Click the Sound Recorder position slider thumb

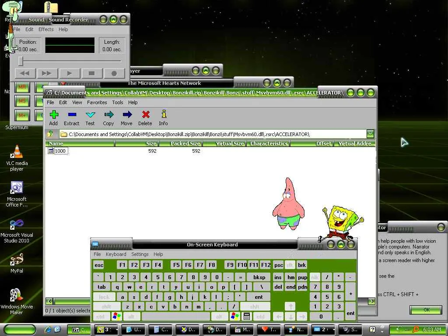tap(21, 61)
